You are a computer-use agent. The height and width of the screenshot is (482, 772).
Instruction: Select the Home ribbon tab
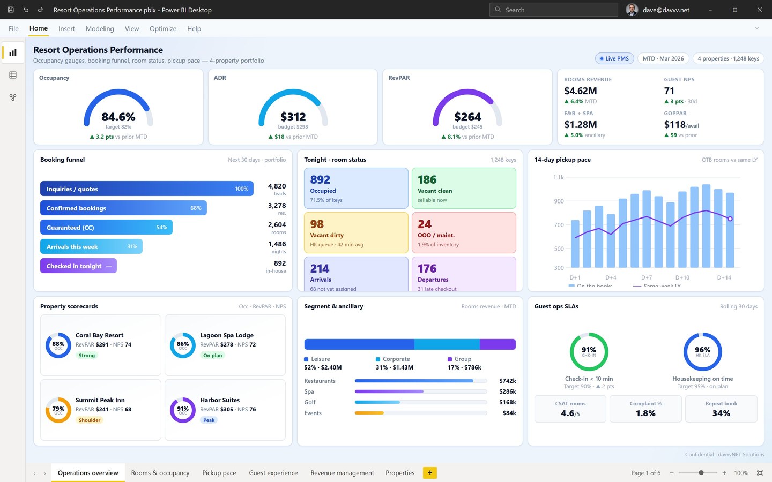coord(39,28)
